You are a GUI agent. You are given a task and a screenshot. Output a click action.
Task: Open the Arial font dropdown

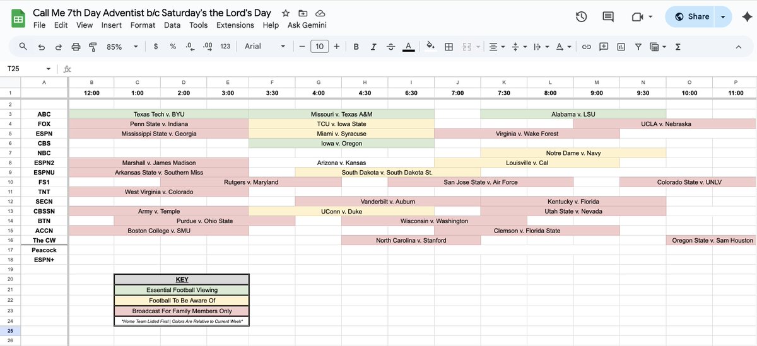[x=265, y=47]
